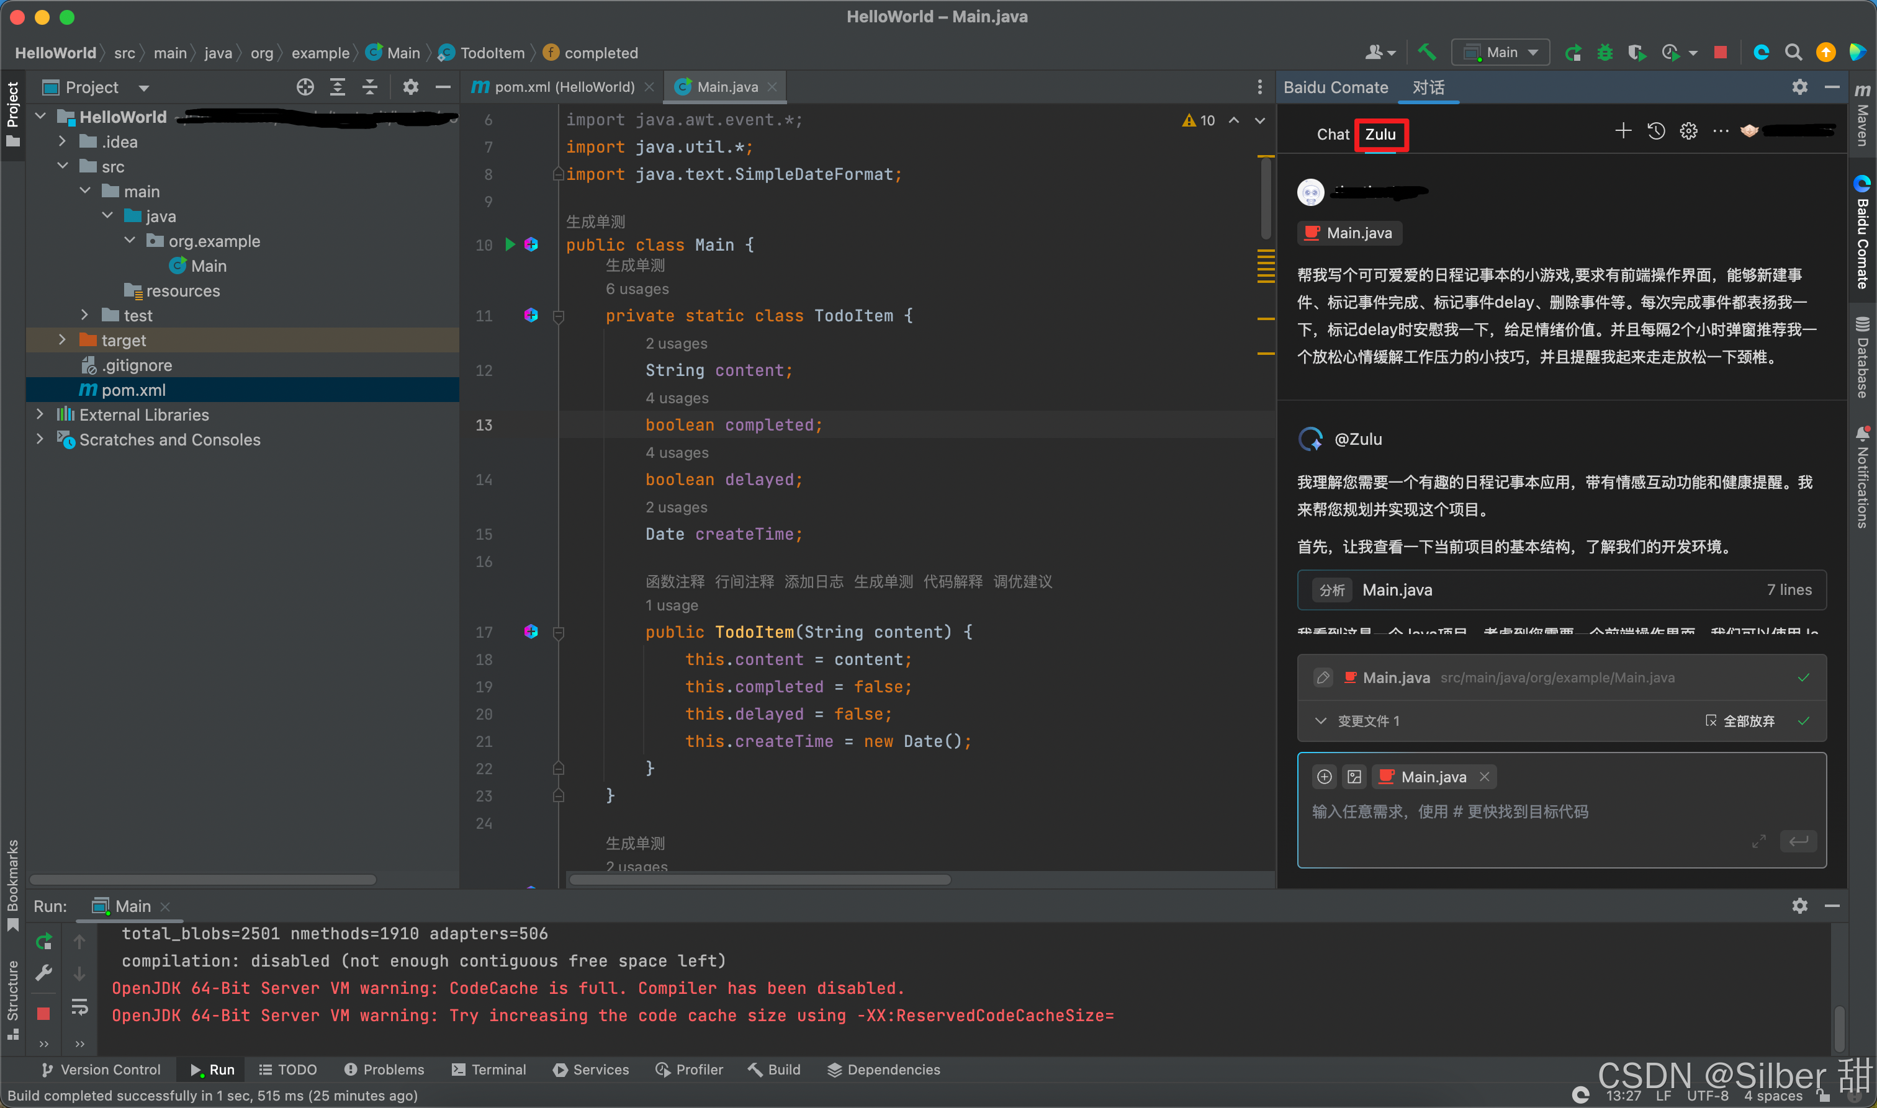Add context with plus icon in chat input
Image resolution: width=1877 pixels, height=1108 pixels.
[1325, 777]
